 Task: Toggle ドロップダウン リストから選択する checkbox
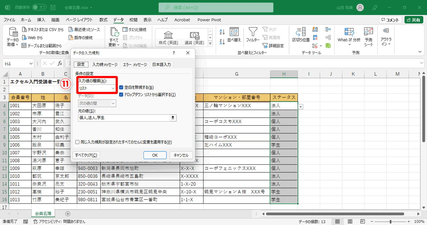pyautogui.click(x=121, y=94)
